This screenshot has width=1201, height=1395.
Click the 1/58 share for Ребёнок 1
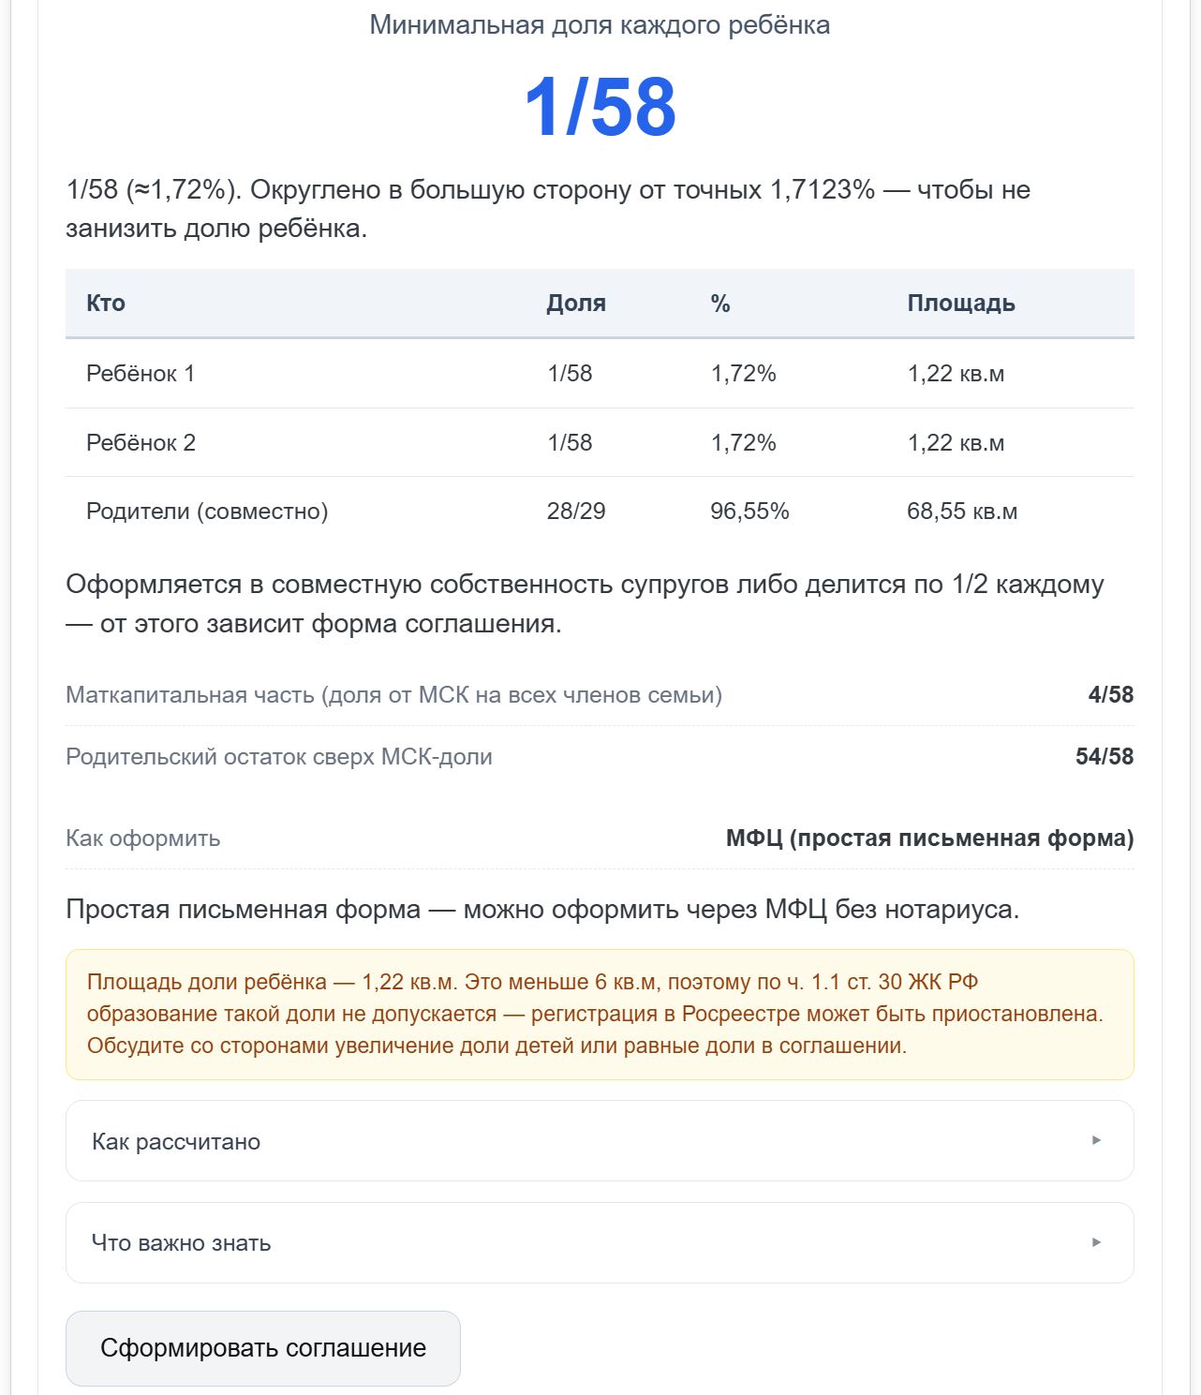pyautogui.click(x=570, y=373)
